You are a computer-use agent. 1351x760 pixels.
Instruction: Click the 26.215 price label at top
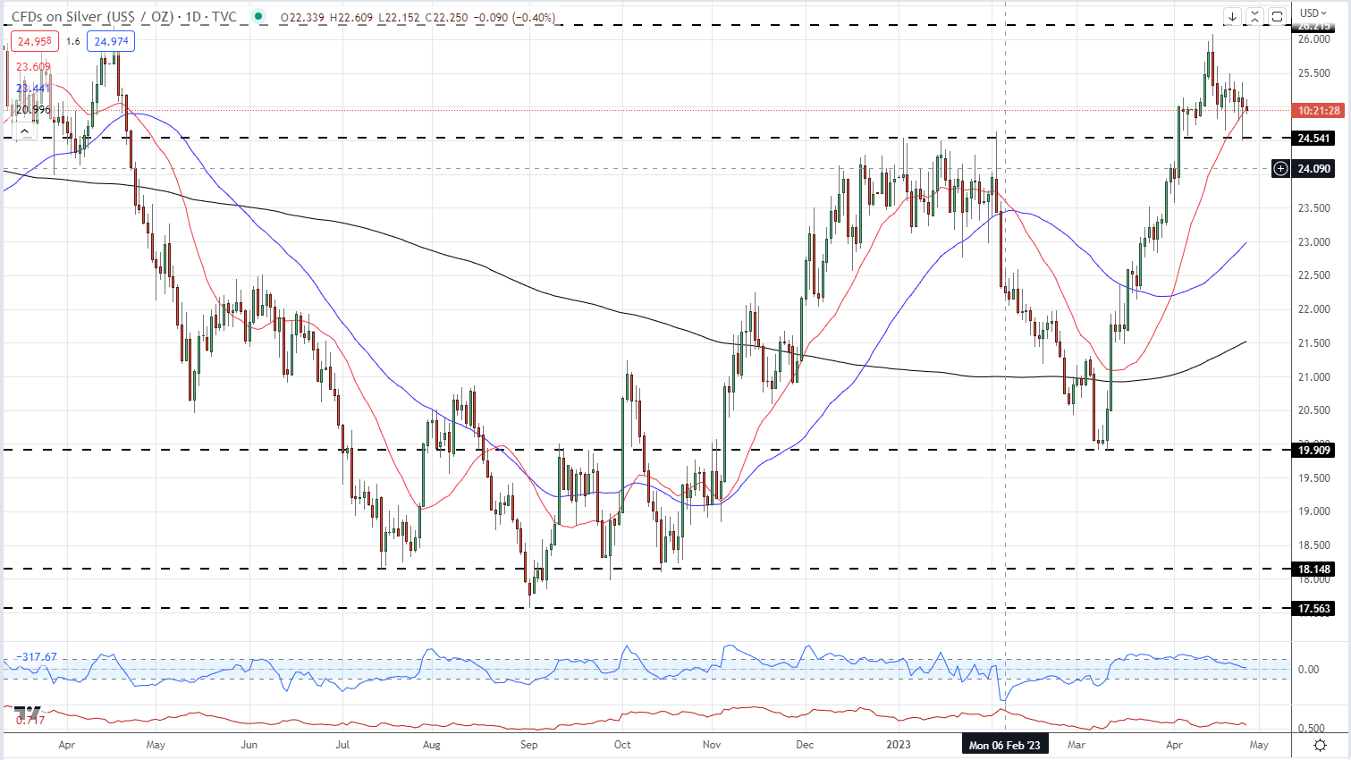click(x=1314, y=27)
